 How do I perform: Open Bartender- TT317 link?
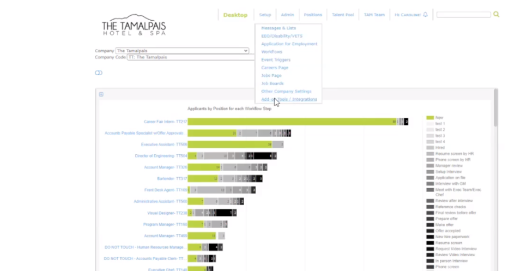pos(172,178)
